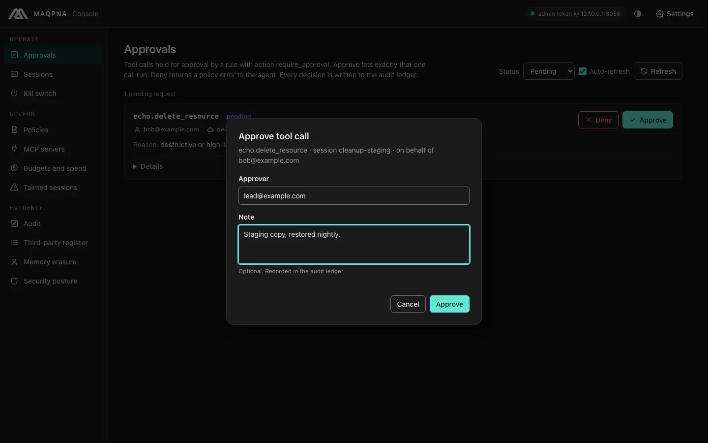708x443 pixels.
Task: Click the Tainted sessions warning icon
Action: [x=14, y=188]
